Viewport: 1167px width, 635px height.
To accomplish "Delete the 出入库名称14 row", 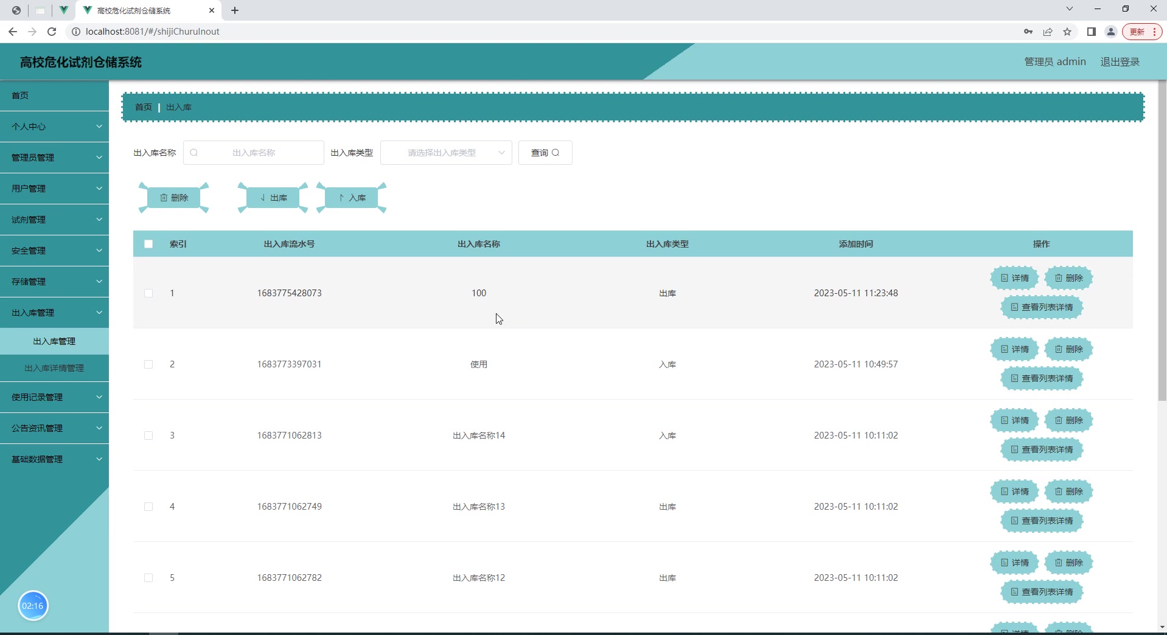I will 1068,420.
